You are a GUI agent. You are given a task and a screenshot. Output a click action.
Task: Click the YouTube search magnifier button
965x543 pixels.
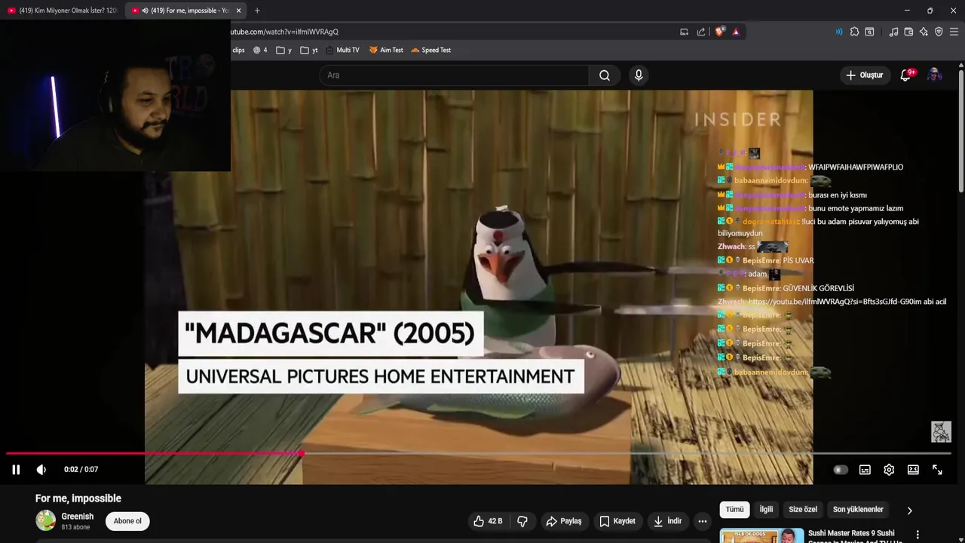605,75
